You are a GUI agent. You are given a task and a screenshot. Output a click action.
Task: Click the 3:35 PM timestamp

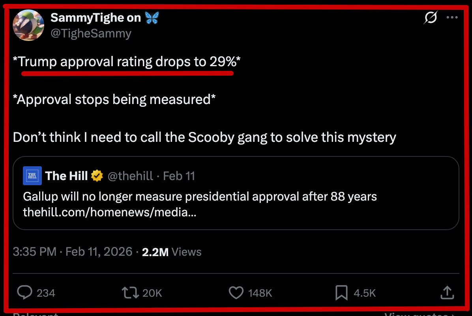35,252
